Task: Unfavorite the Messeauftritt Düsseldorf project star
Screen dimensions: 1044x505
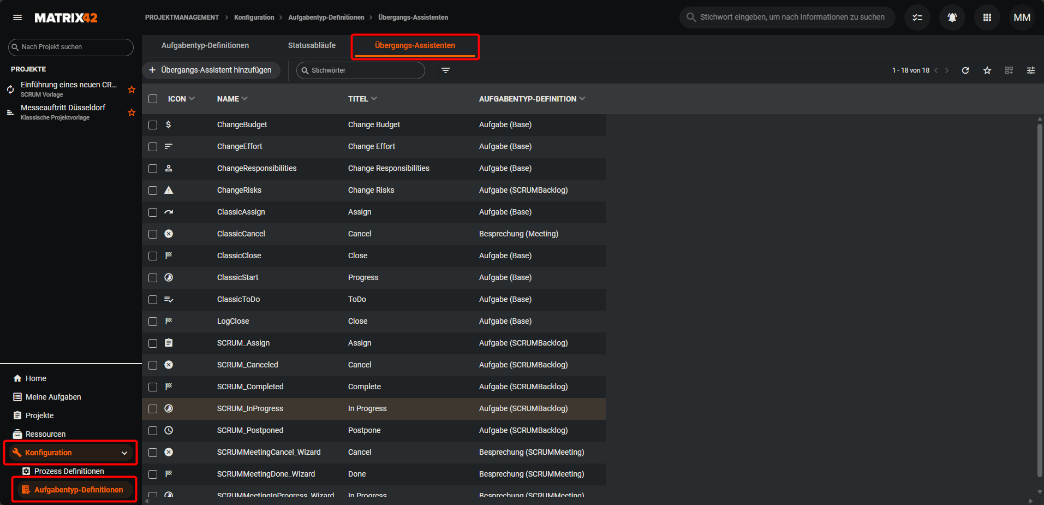Action: pos(132,112)
